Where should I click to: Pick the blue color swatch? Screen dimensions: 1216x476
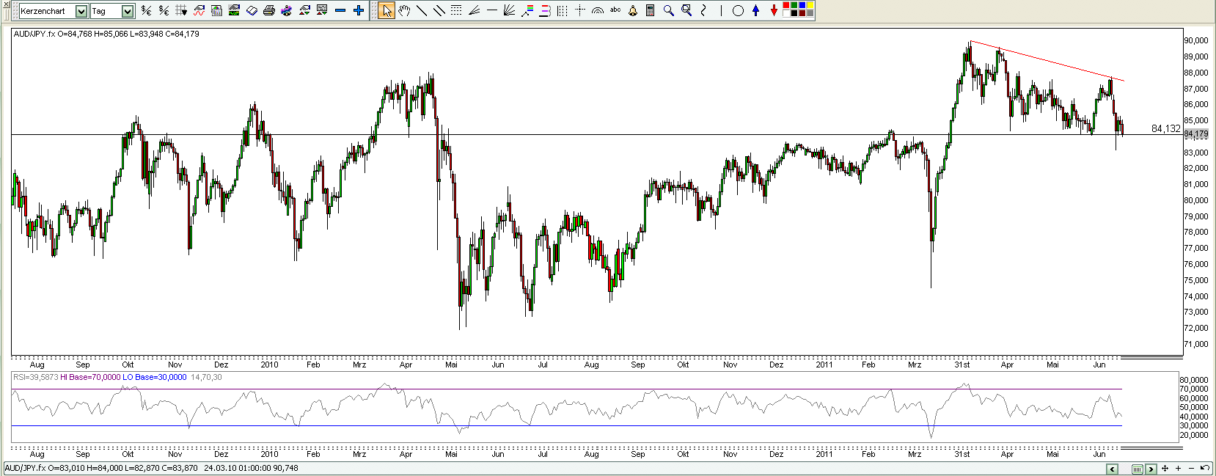pos(802,5)
